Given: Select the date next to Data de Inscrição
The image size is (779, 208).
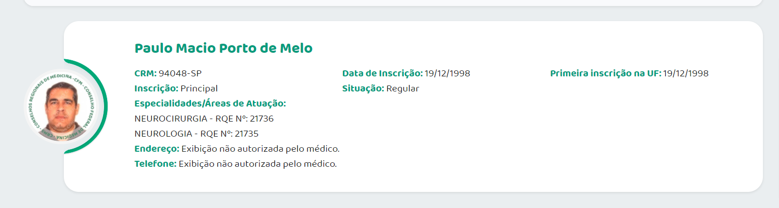Looking at the screenshot, I should pos(447,73).
